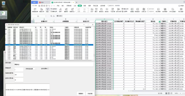Open the 导入数据 import data tool
185x96 pixels.
tap(181, 10)
